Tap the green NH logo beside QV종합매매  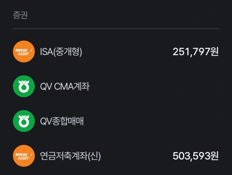[24, 121]
